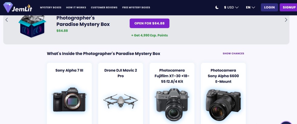Open Free Mystery Boxes page

[x=136, y=7]
